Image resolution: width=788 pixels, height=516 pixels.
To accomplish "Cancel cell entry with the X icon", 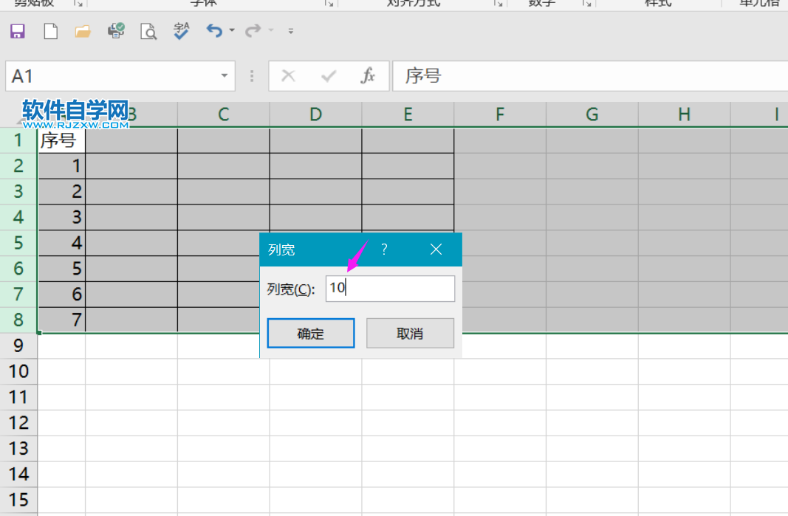I will tap(288, 75).
